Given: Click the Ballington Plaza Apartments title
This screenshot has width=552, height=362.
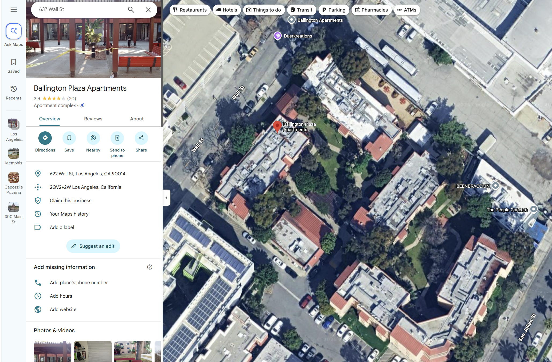Looking at the screenshot, I should coord(80,88).
